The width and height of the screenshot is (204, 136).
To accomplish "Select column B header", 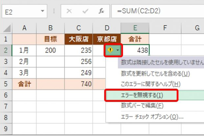I will coord(51,28).
